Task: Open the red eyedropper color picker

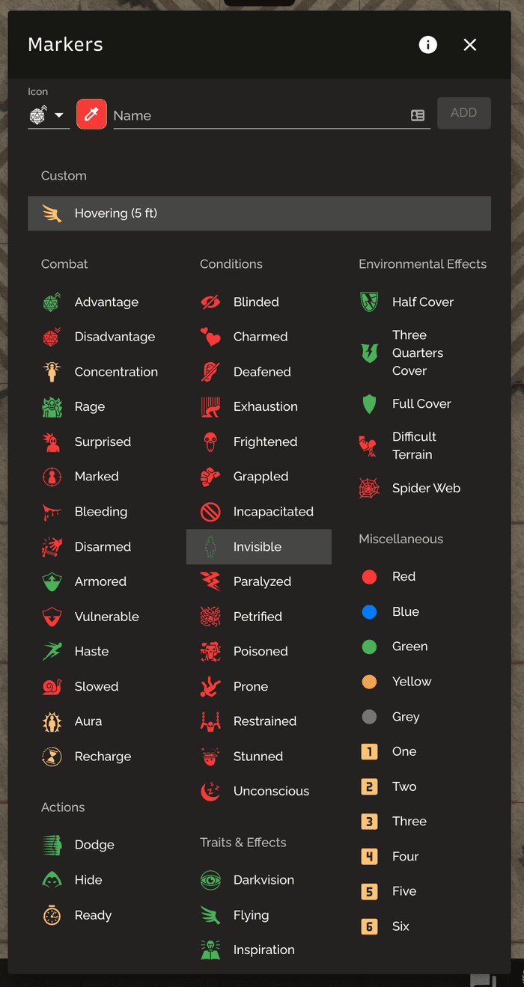Action: point(91,114)
